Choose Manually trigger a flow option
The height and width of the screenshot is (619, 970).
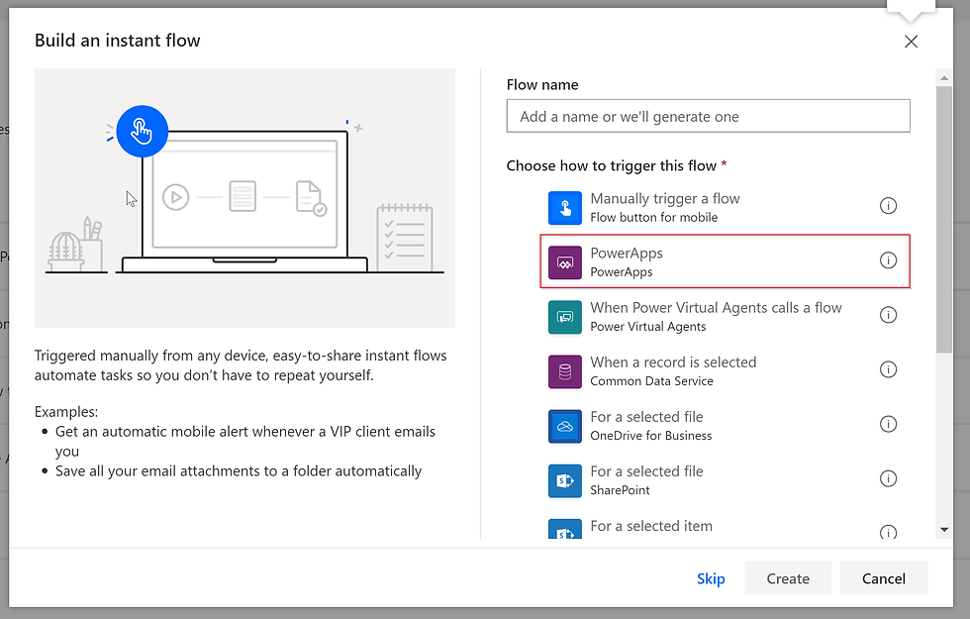(x=664, y=199)
